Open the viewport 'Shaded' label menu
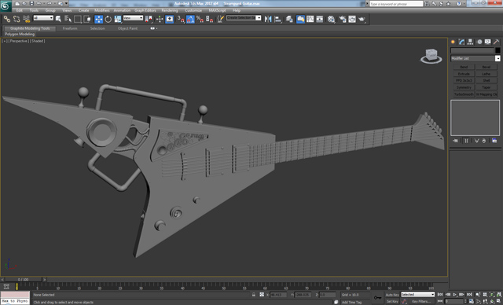The image size is (503, 305). pyautogui.click(x=38, y=41)
